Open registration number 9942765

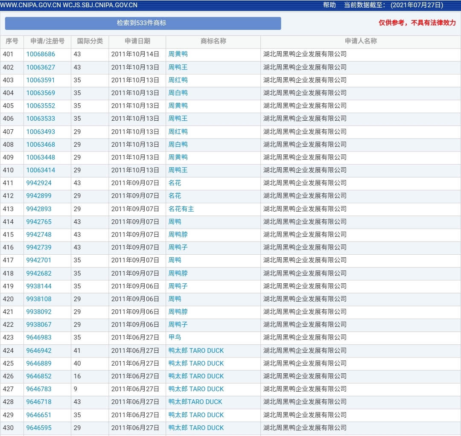pyautogui.click(x=39, y=222)
